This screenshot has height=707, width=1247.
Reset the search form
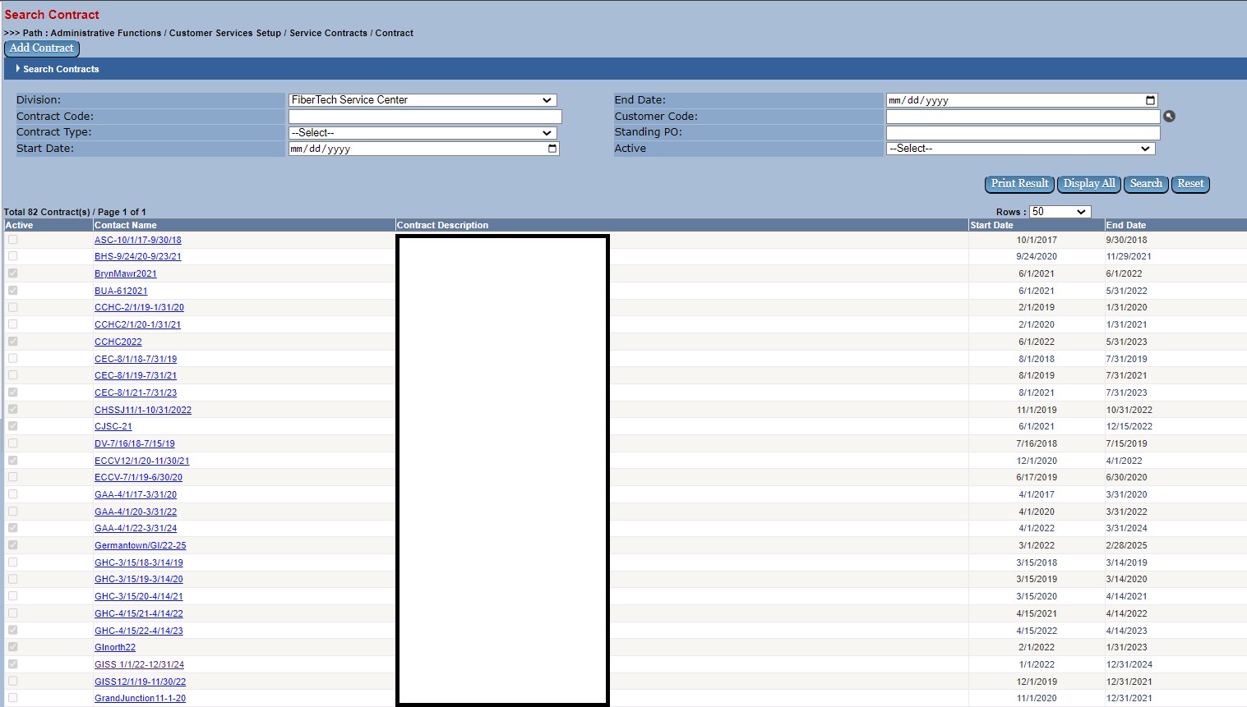(x=1189, y=184)
